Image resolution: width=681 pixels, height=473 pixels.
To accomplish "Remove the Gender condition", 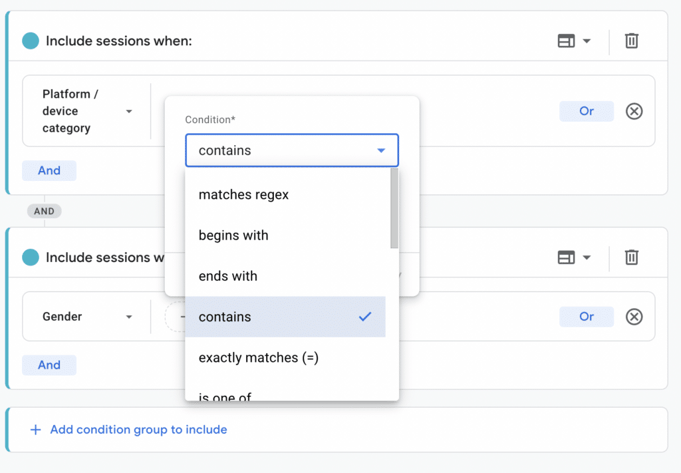I will (634, 317).
